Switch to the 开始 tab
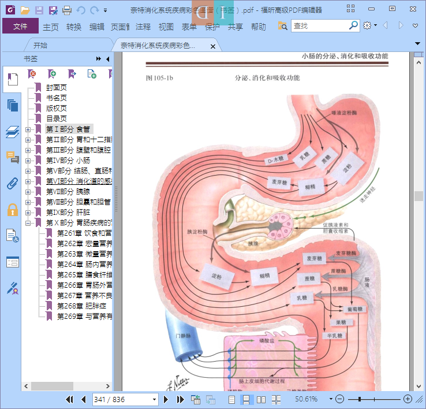Image resolution: width=426 pixels, height=409 pixels. 40,46
